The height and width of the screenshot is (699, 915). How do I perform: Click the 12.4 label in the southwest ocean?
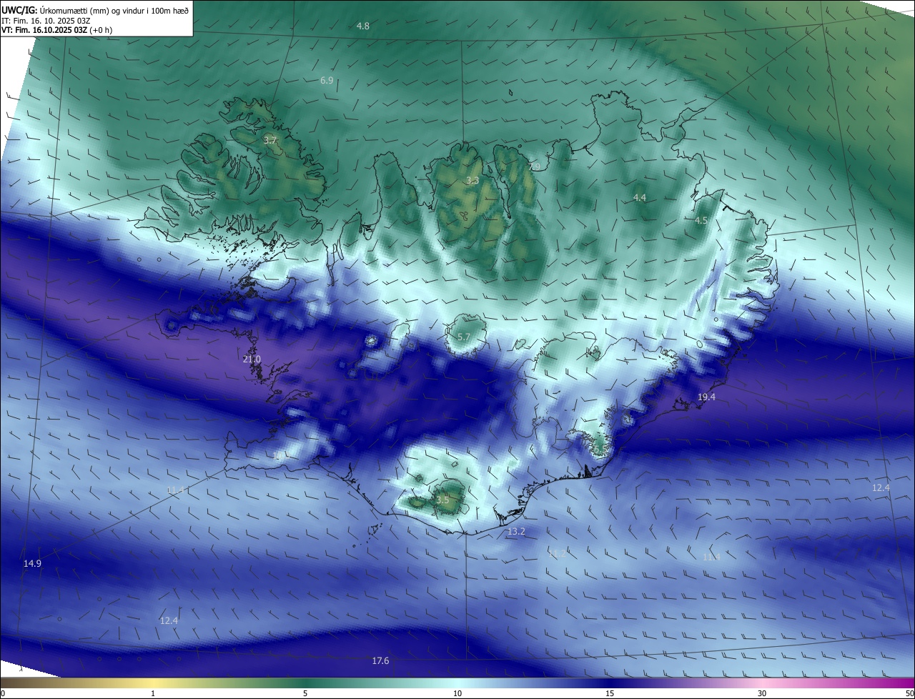click(x=169, y=621)
